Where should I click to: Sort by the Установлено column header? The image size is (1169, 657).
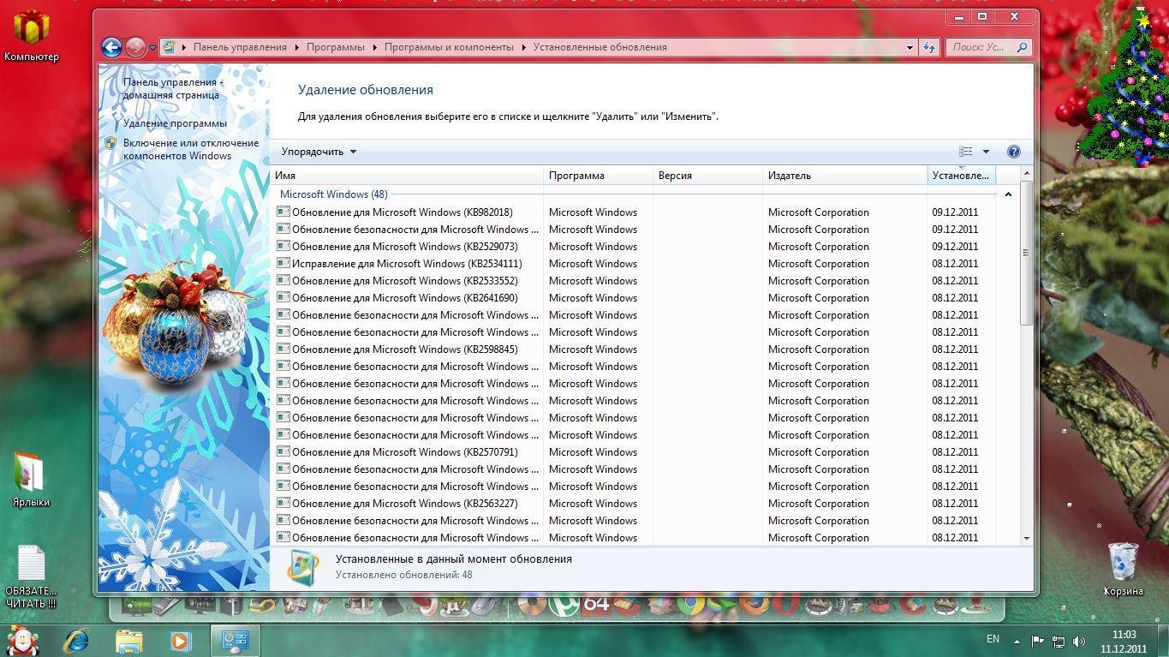961,176
